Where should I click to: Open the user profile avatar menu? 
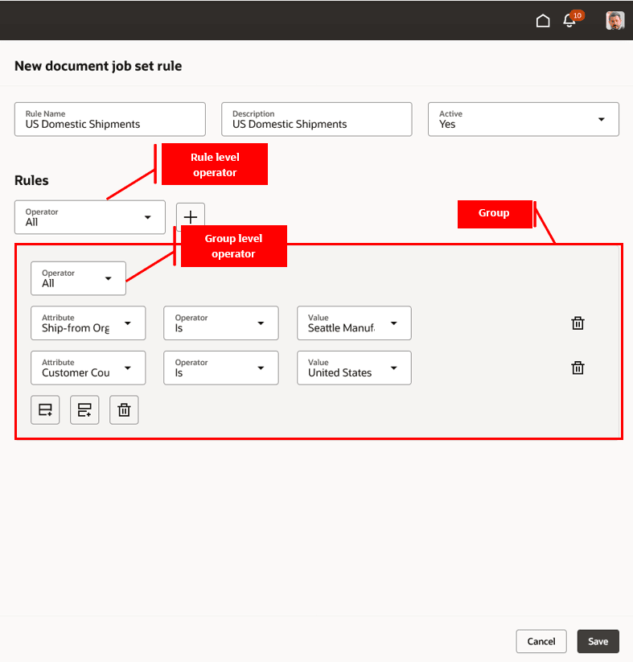point(615,21)
